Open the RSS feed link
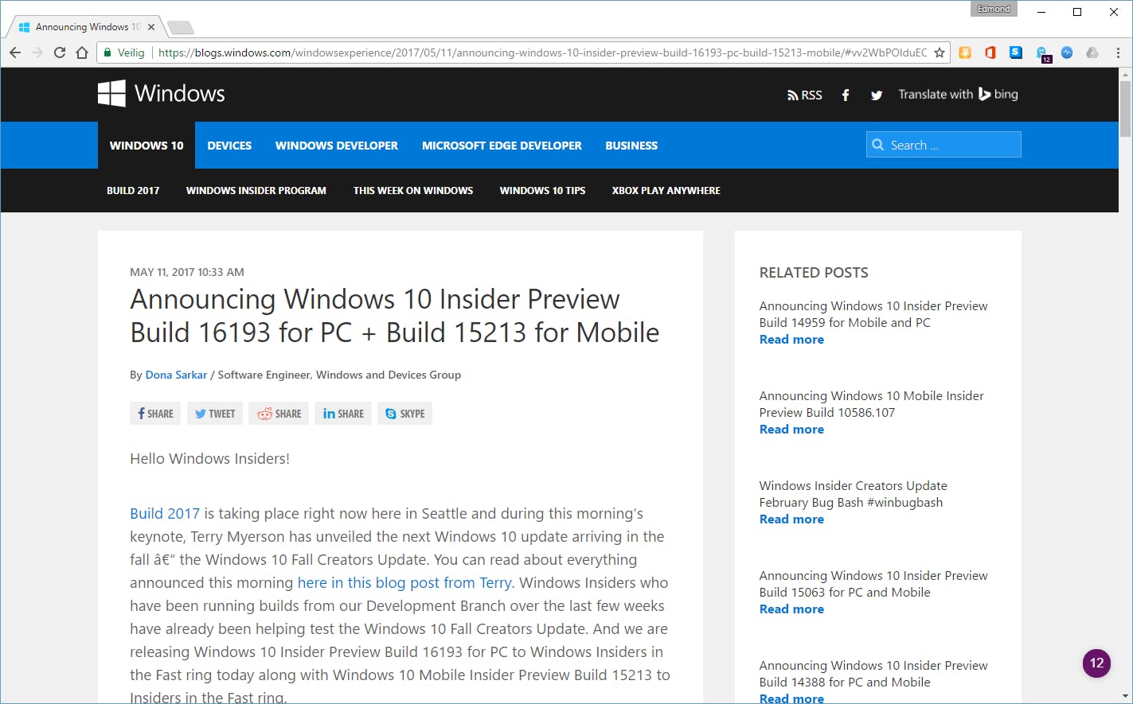1133x704 pixels. (804, 95)
